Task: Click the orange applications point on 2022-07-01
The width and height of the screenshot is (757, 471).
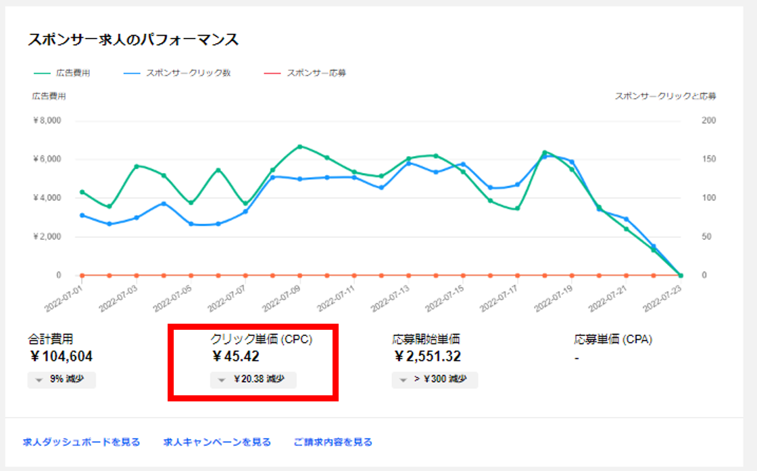Action: click(x=82, y=275)
